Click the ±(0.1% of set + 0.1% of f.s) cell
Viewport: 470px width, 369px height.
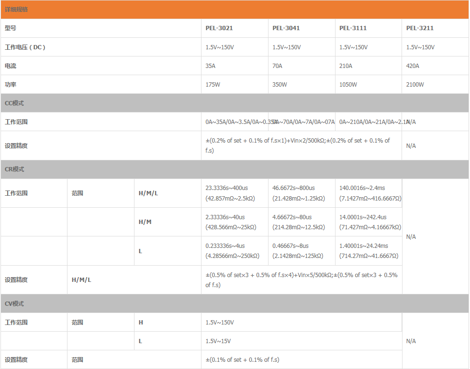[x=242, y=360]
